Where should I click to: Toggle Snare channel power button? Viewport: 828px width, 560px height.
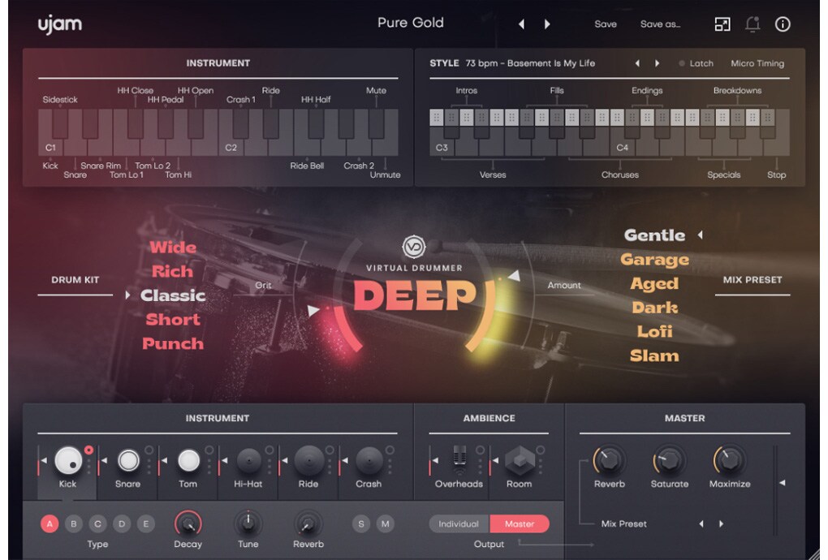tap(149, 450)
